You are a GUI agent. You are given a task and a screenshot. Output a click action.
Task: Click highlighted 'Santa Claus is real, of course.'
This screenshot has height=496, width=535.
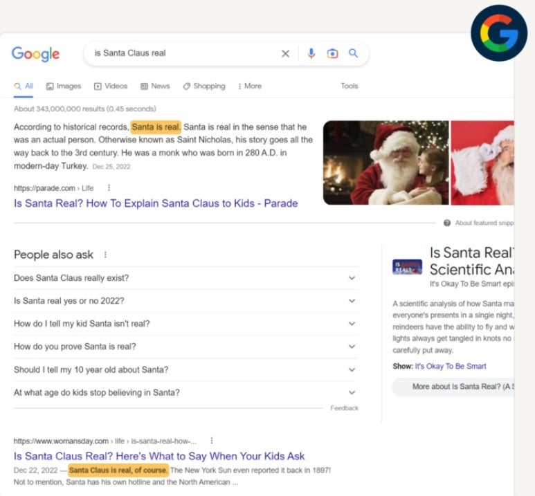[x=118, y=470]
